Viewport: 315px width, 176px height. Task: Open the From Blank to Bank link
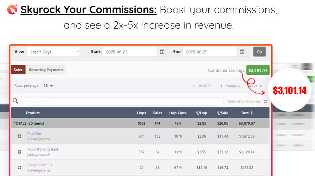(43, 149)
